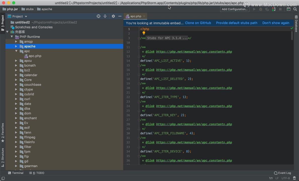Expand the dom folder
Screen dimensions: 299x181
[x=16, y=113]
